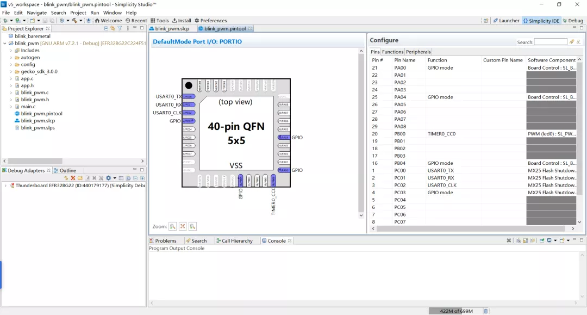
Task: Open the Welcome page
Action: pyautogui.click(x=108, y=21)
